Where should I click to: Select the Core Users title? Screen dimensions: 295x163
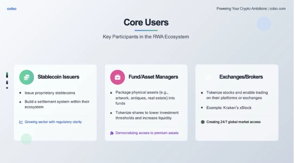[x=146, y=22]
